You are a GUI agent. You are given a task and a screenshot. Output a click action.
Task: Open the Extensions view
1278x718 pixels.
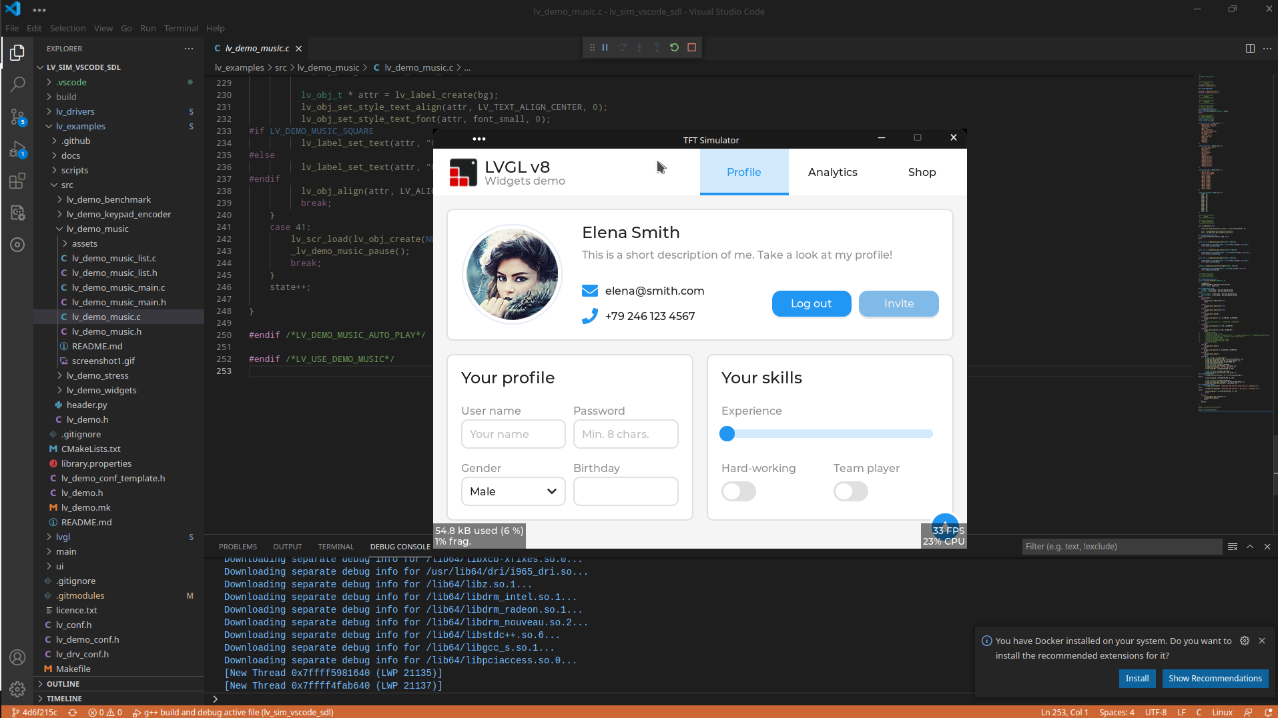click(x=17, y=181)
